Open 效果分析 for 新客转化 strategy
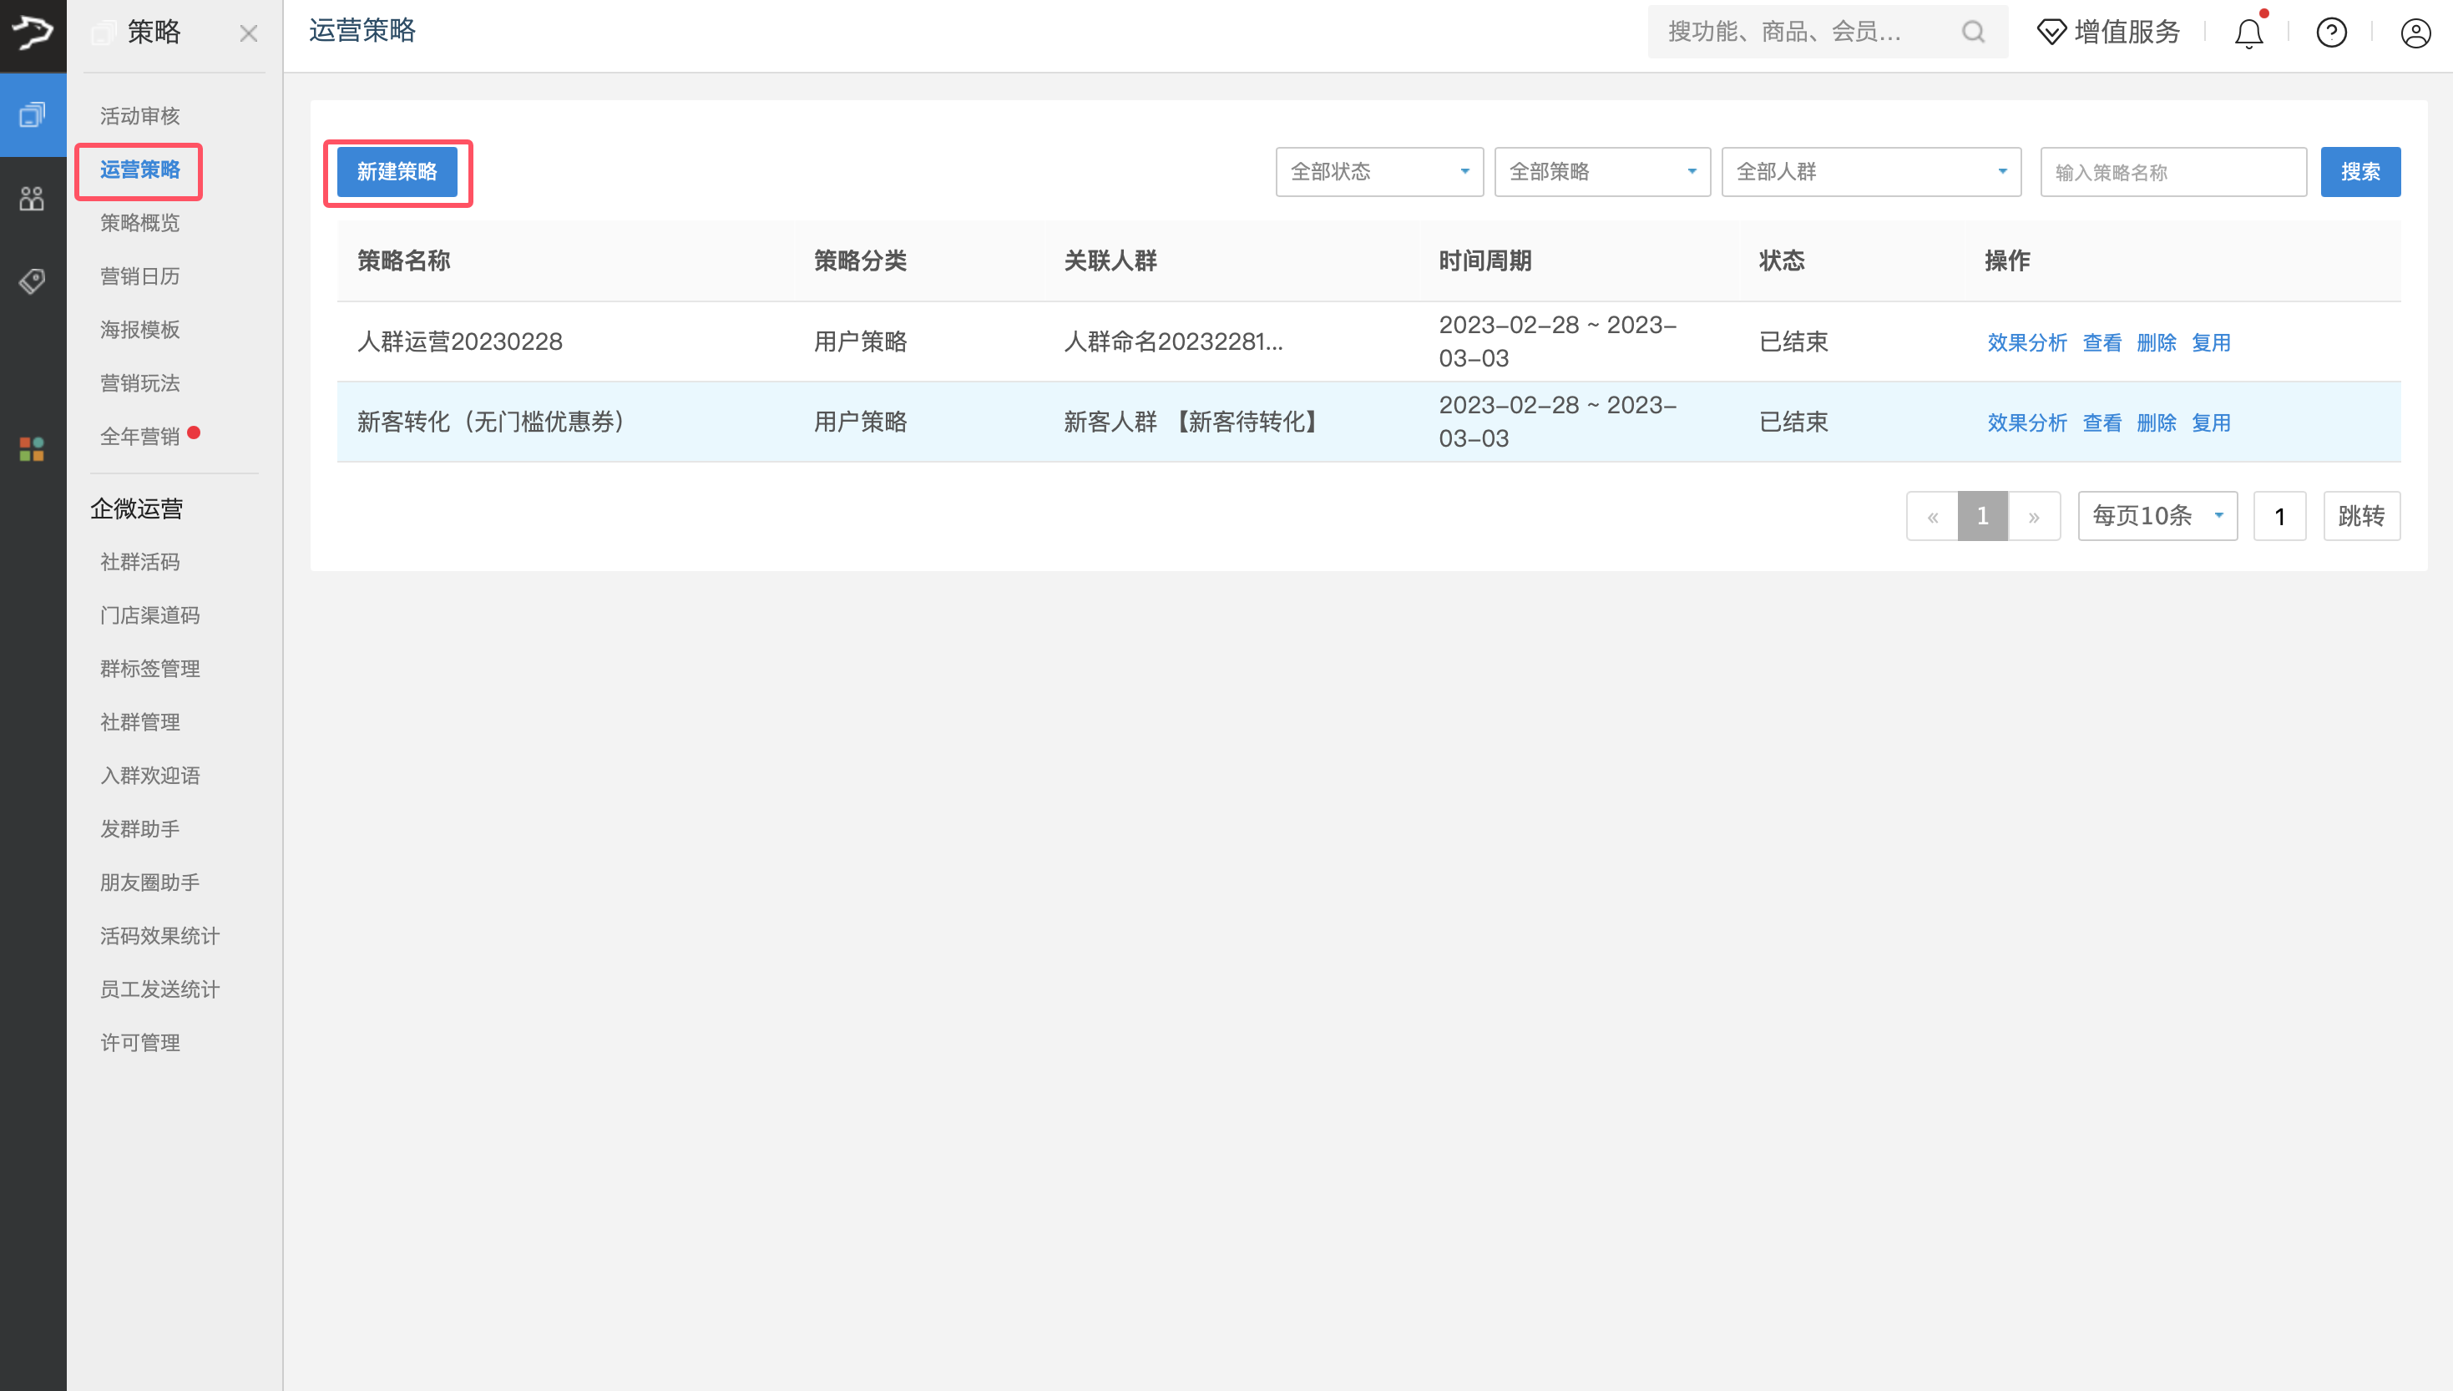This screenshot has width=2453, height=1391. (x=2027, y=422)
